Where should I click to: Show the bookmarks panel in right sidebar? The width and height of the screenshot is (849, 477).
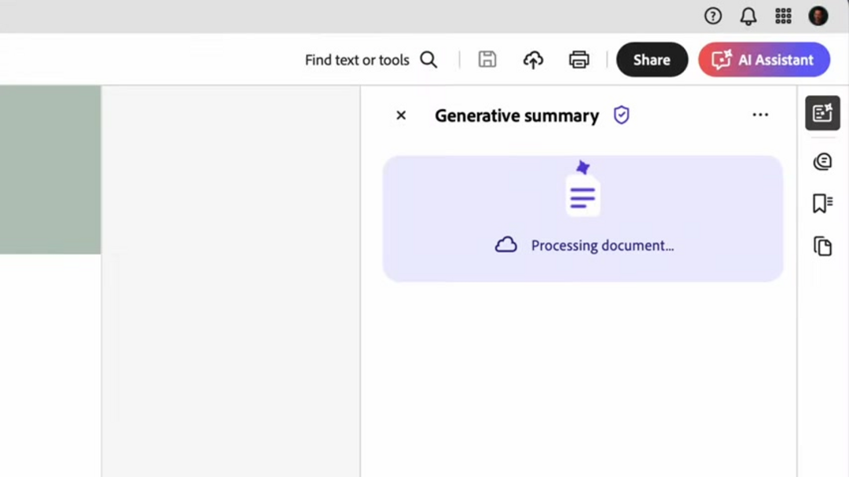pyautogui.click(x=822, y=204)
